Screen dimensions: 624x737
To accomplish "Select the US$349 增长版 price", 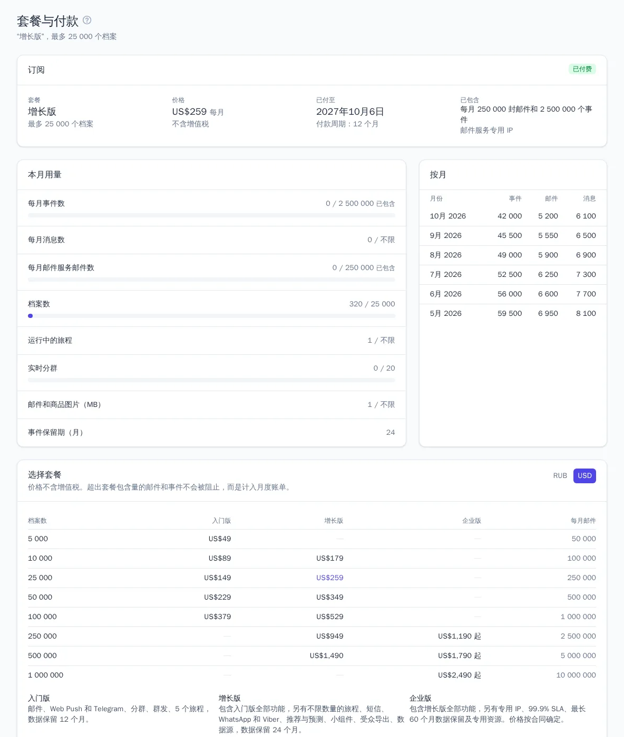I will pos(330,597).
